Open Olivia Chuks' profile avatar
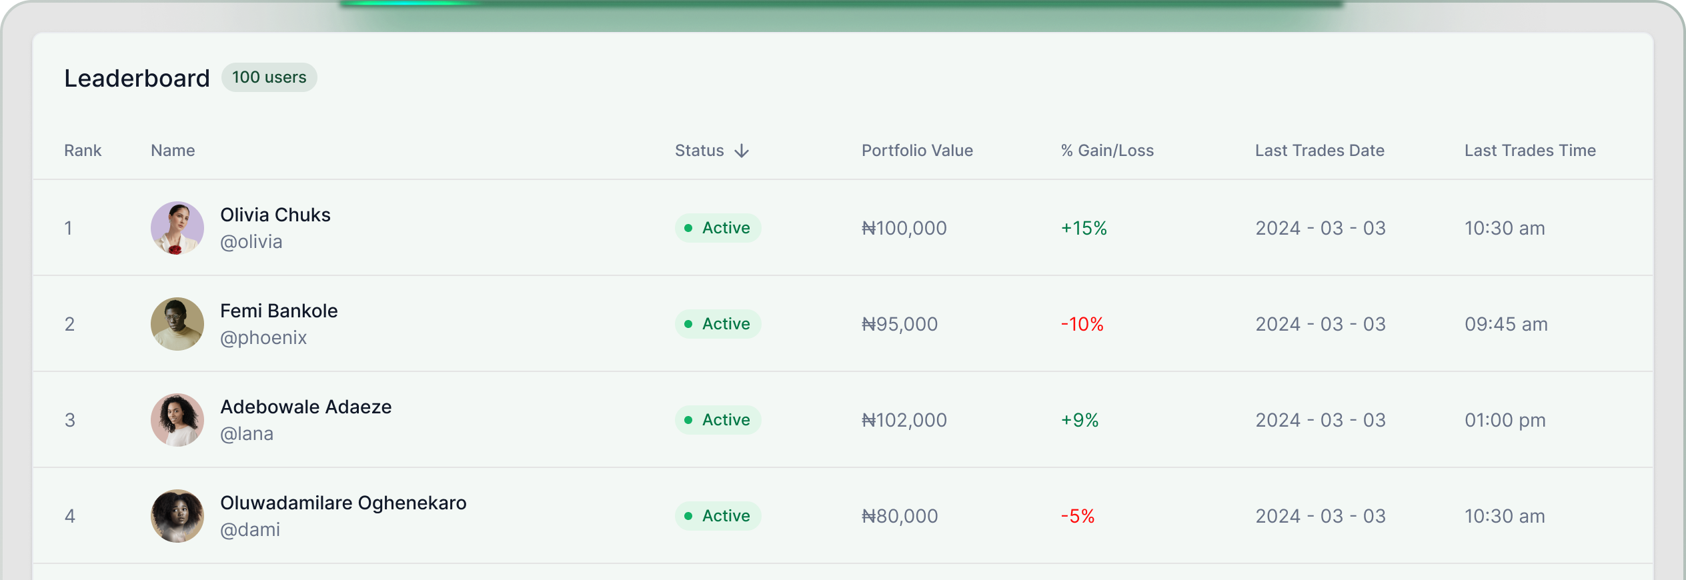 tap(177, 228)
